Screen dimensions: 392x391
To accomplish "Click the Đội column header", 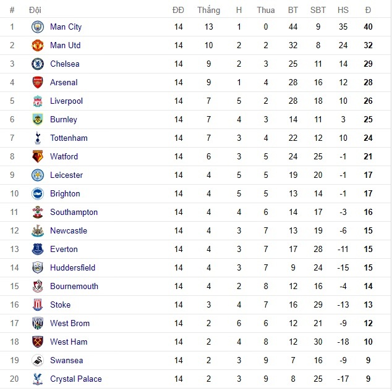I will coord(35,11).
